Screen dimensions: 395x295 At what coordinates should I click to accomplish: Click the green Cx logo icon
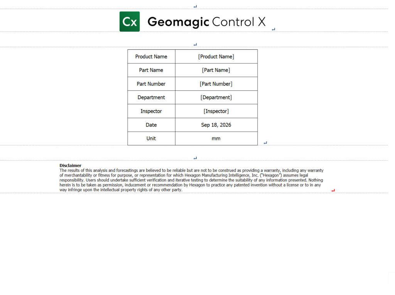click(x=130, y=22)
